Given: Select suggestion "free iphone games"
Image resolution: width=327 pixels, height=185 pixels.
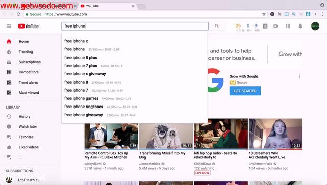Looking at the screenshot, I should [135, 98].
